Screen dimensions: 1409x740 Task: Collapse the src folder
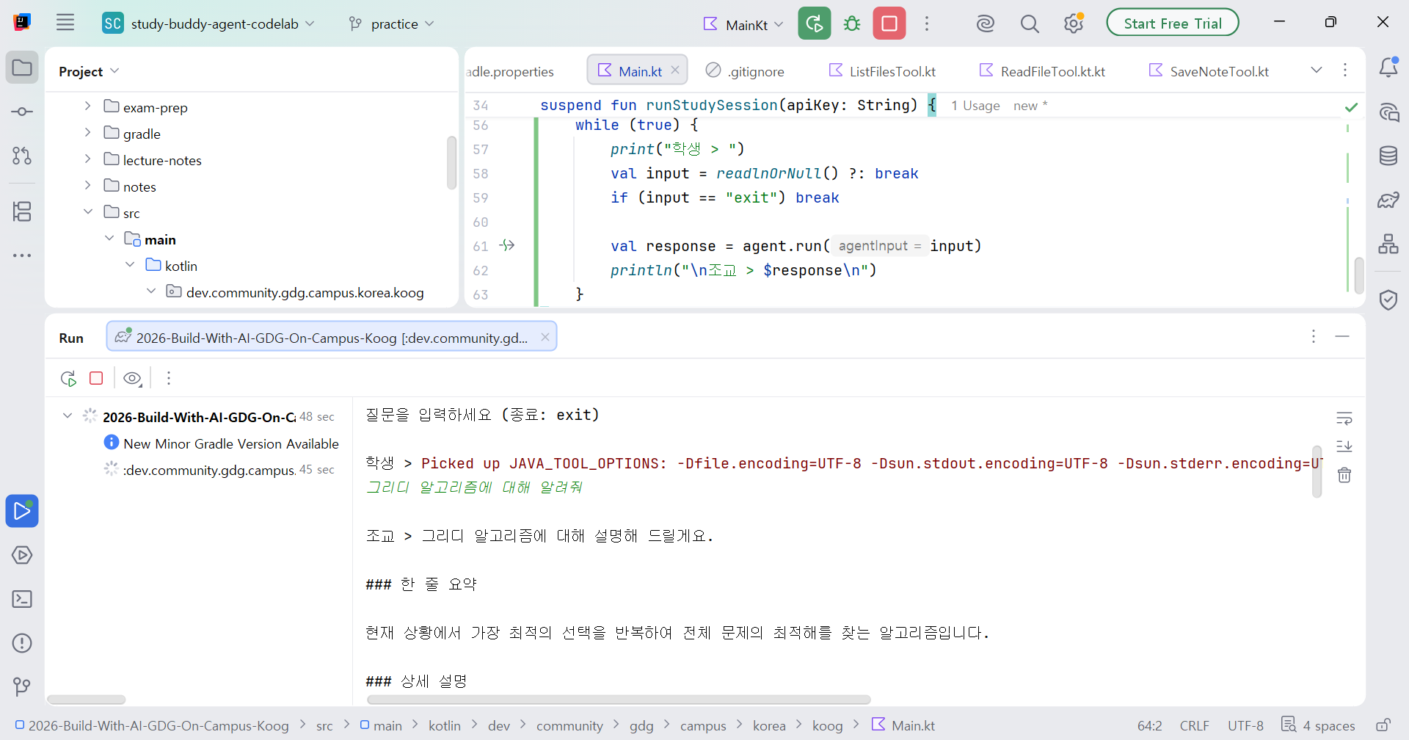[87, 212]
